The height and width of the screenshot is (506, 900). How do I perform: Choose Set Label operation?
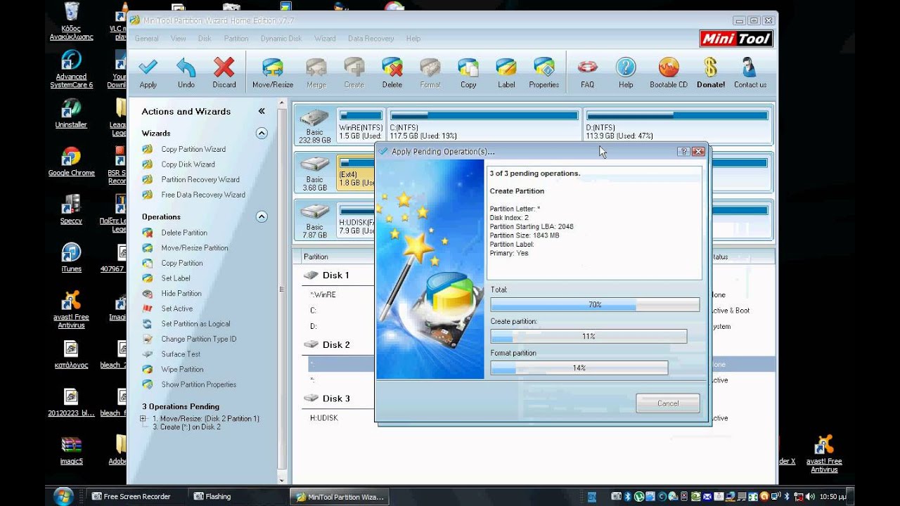[176, 278]
